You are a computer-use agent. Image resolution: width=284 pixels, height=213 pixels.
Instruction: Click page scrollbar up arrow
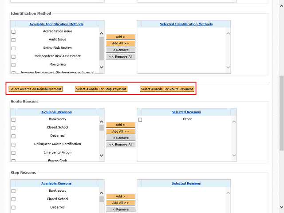point(281,6)
